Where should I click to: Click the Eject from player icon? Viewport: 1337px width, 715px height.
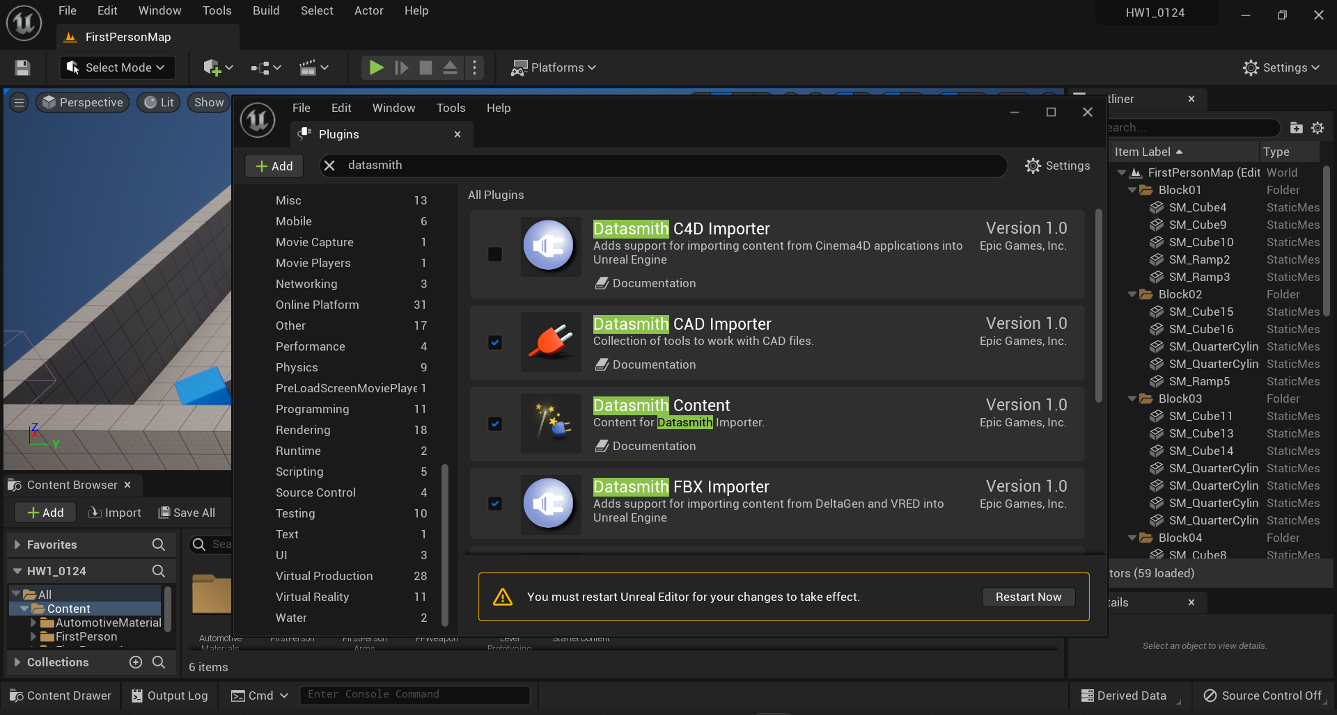click(450, 67)
